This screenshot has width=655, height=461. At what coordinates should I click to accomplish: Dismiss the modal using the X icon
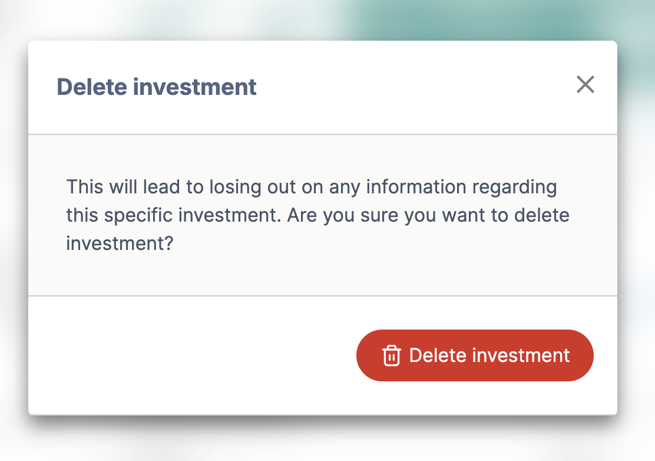click(x=585, y=84)
